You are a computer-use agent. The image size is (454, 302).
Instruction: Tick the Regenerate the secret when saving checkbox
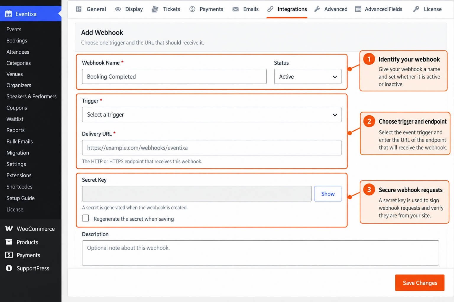(85, 218)
